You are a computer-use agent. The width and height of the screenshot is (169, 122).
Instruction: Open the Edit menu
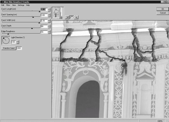pos(3,5)
